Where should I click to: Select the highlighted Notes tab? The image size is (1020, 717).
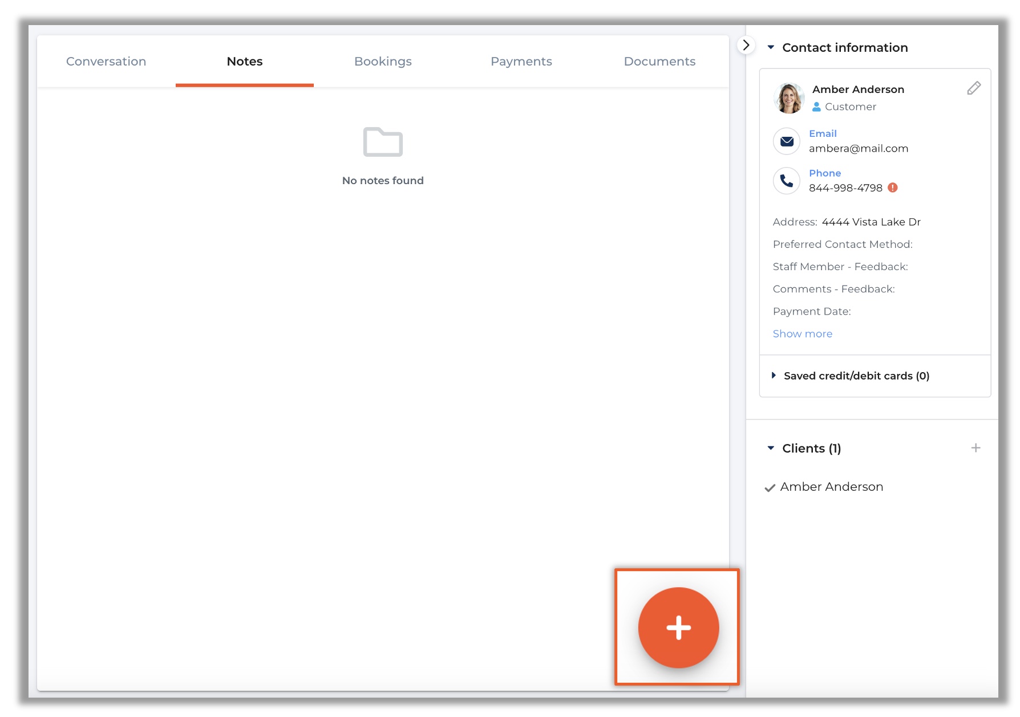point(244,61)
